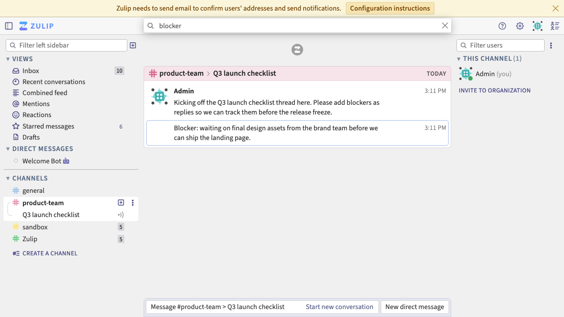Start new topic in product-team
This screenshot has height=317, width=564.
coord(121,203)
